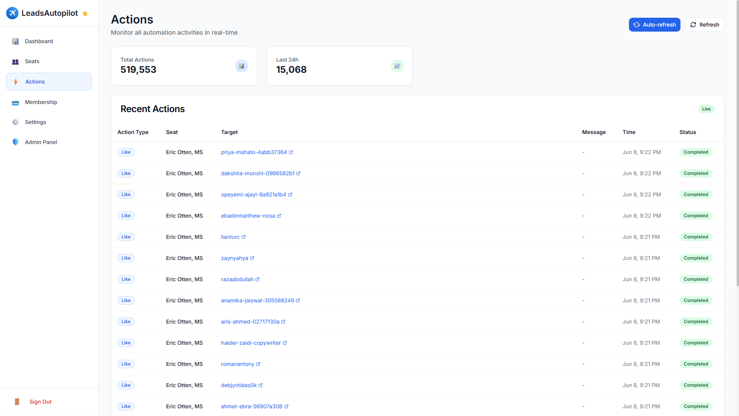Open external link icon for opeyemi-ajayi-8a921a1b4

point(290,195)
